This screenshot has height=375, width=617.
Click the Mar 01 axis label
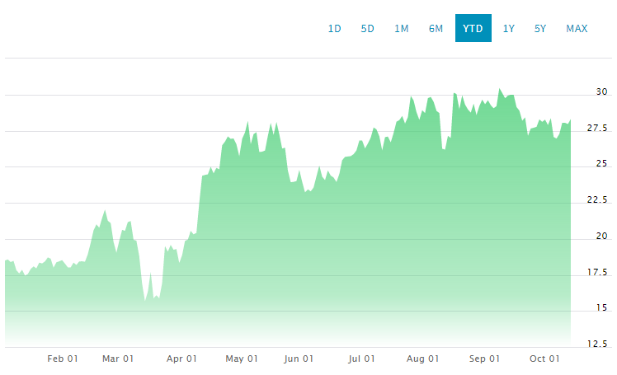(118, 359)
